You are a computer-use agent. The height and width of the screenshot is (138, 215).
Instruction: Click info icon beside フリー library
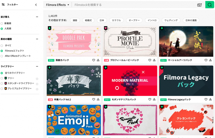pos(37,79)
